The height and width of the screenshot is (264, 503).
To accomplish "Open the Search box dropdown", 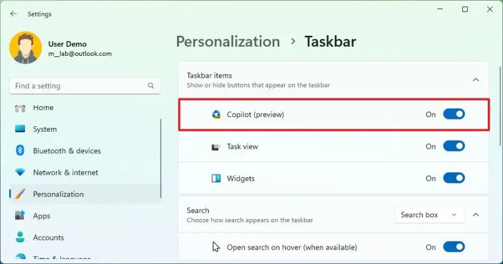I will click(429, 215).
